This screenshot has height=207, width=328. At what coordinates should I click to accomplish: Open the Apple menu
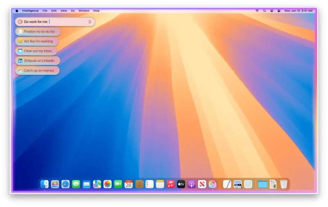17,11
